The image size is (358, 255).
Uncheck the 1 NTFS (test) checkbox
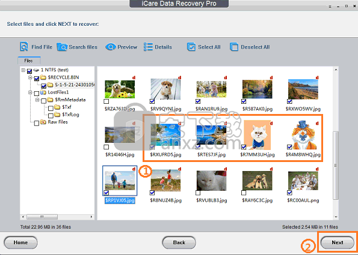[29, 71]
